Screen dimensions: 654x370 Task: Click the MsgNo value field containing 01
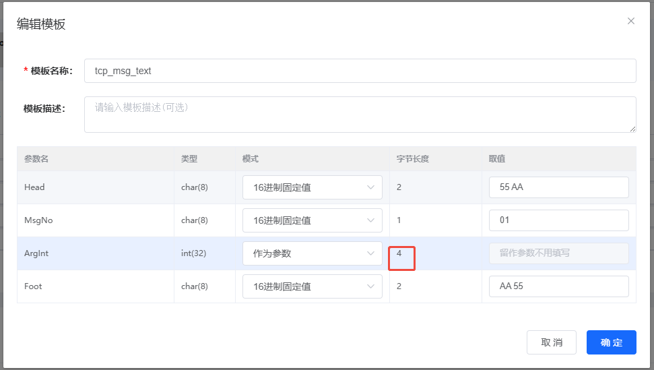point(558,220)
